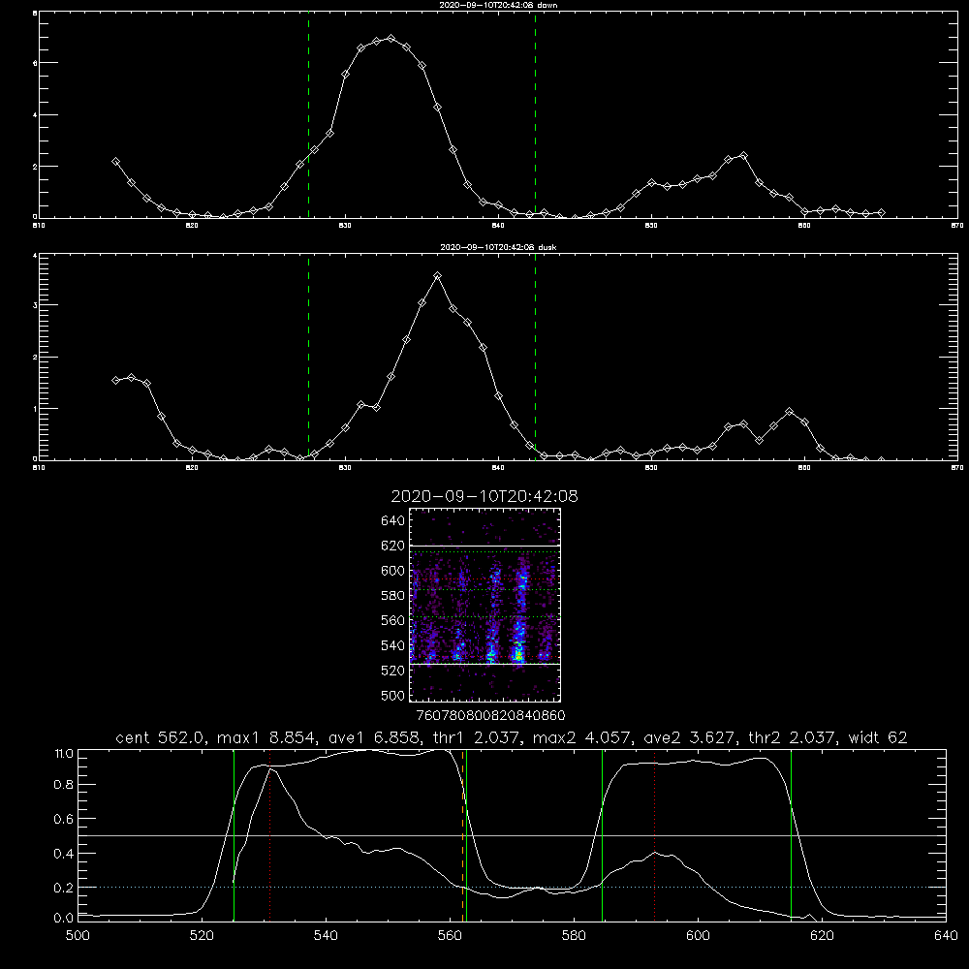Click bottom plot x-axis label 520
The height and width of the screenshot is (969, 969).
coord(203,936)
